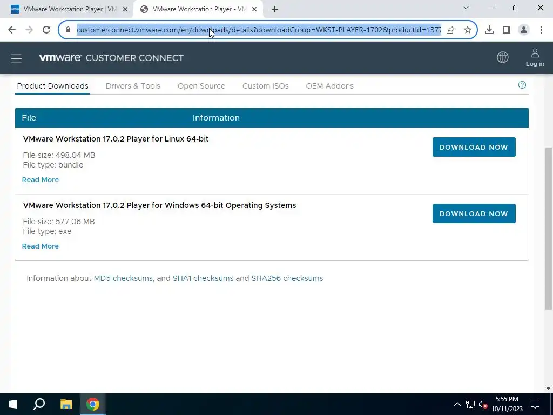Click File size: 577.06 MB text
This screenshot has width=553, height=415.
[58, 222]
